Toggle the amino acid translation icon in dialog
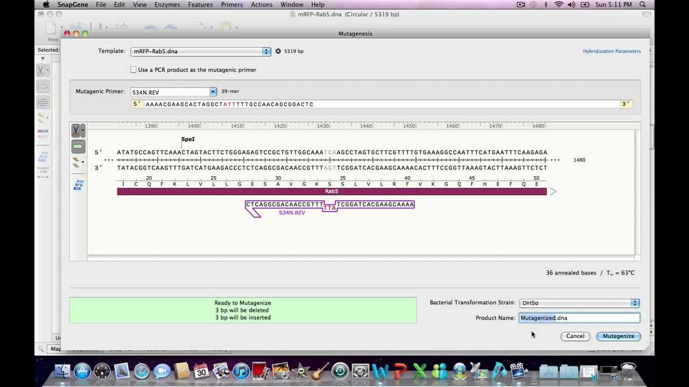 click(x=78, y=185)
